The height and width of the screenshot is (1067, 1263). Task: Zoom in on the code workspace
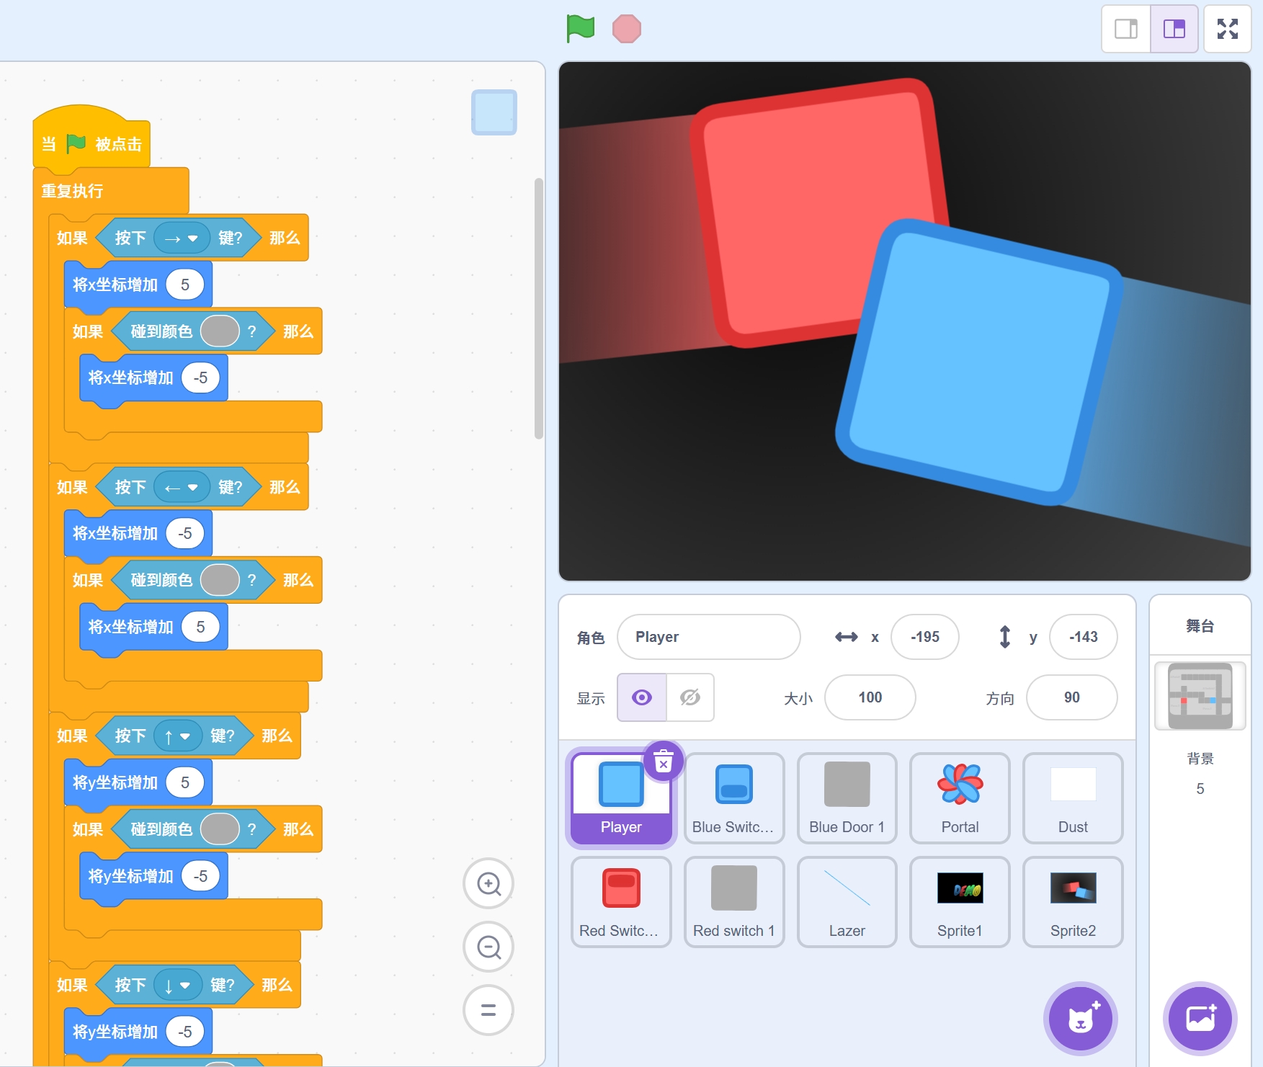click(x=488, y=883)
